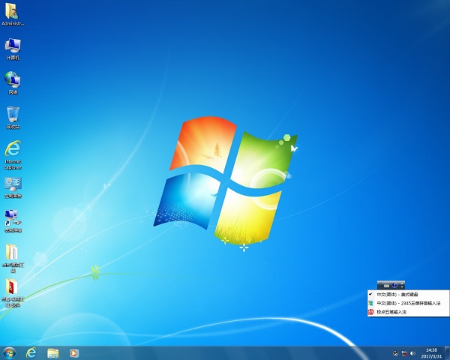Choose 极点五笔输入法 from the input menu
The image size is (450, 360).
393,311
